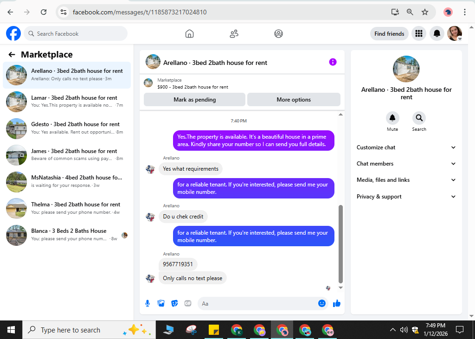Go back using the Marketplace back arrow
Image resolution: width=475 pixels, height=339 pixels.
12,55
